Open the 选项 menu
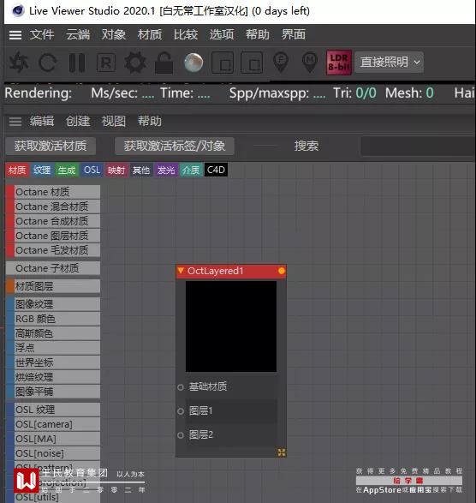The image size is (476, 503). coord(222,34)
